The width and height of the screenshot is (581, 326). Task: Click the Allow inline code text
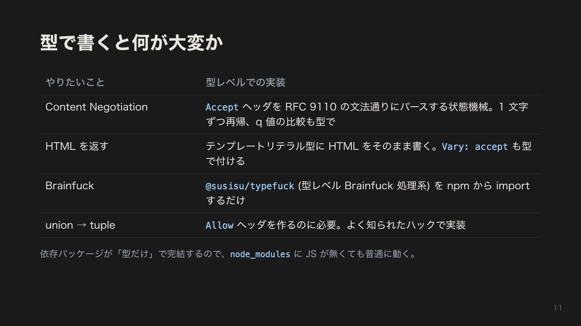click(x=219, y=225)
